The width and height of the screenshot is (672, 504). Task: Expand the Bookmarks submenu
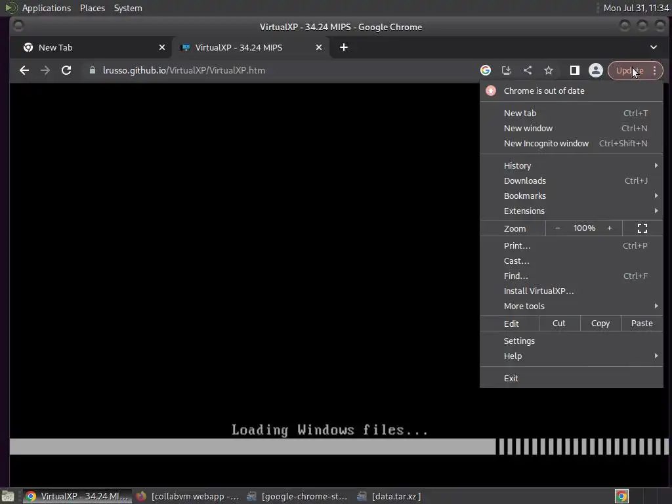tap(572, 196)
